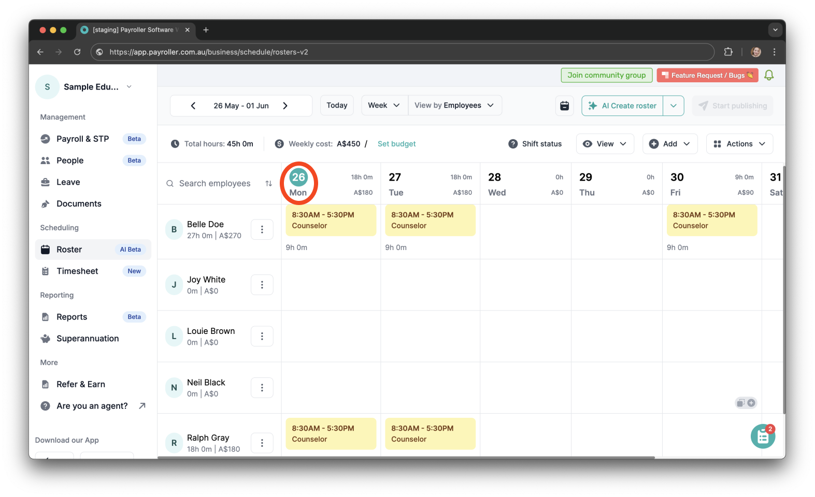Select Tuesday 27 day header
The image size is (815, 497).
(430, 184)
